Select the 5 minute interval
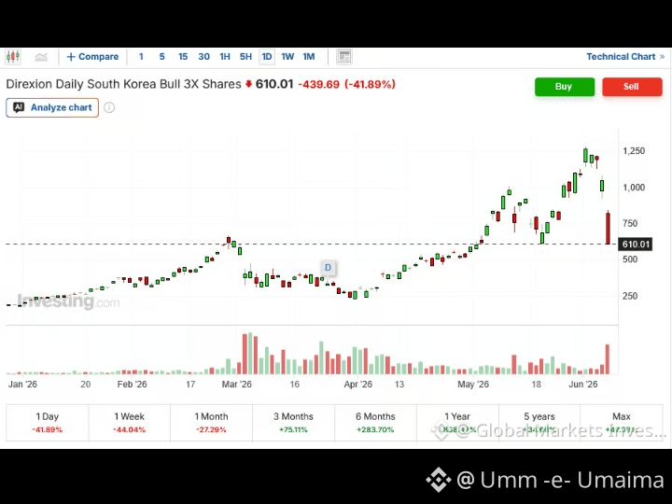 click(162, 57)
